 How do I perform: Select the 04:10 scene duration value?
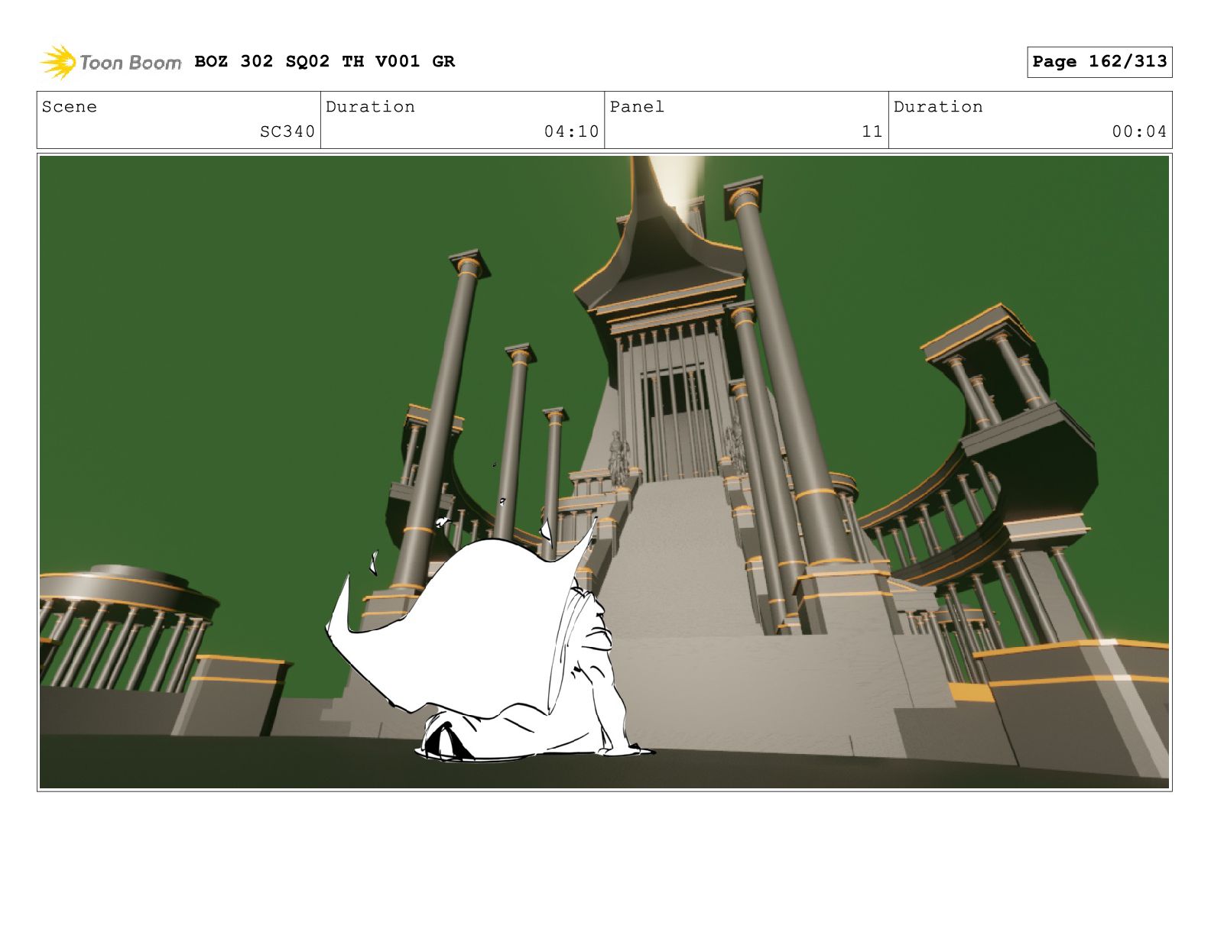click(571, 131)
